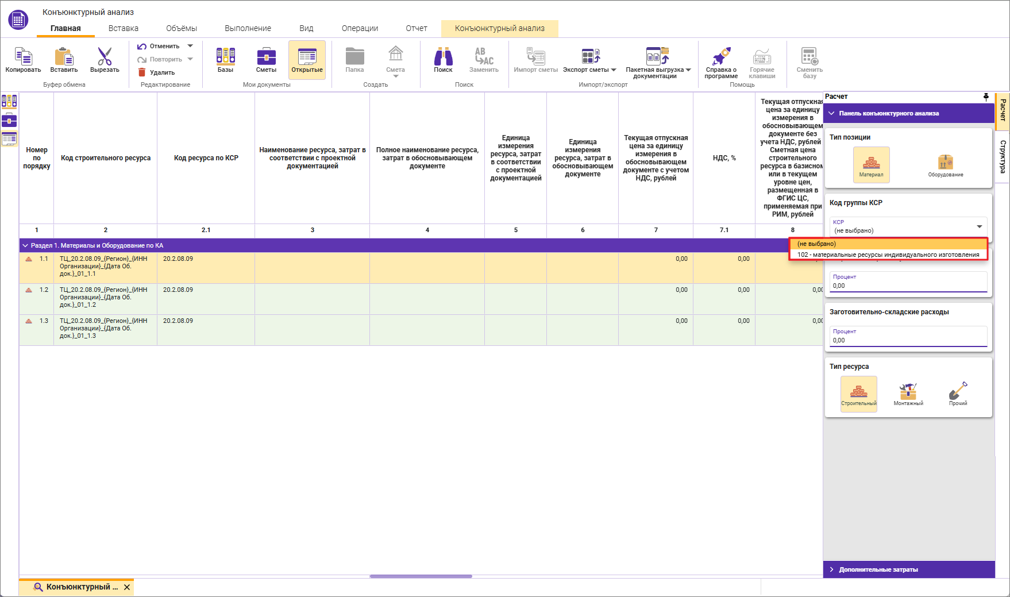This screenshot has height=597, width=1010.
Task: Pin the Расчет panel
Action: 986,97
